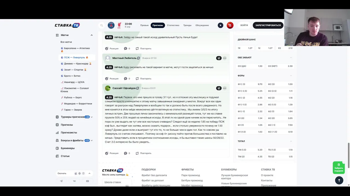
Task: Click the bet icon on Сассайт Офсайдов post
Action: point(219,88)
